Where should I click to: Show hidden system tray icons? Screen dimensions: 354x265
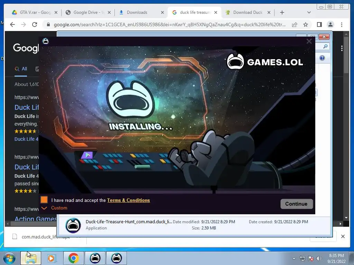point(294,258)
